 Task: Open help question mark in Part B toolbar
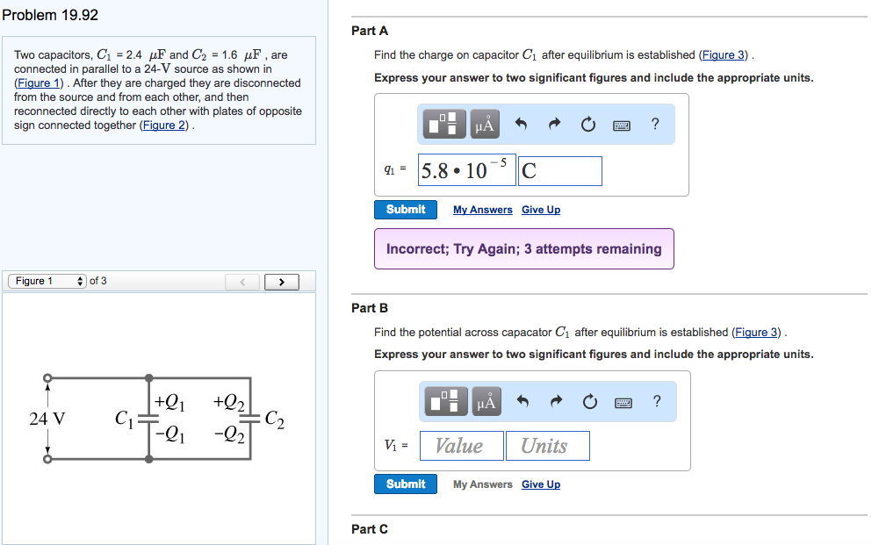pyautogui.click(x=657, y=401)
